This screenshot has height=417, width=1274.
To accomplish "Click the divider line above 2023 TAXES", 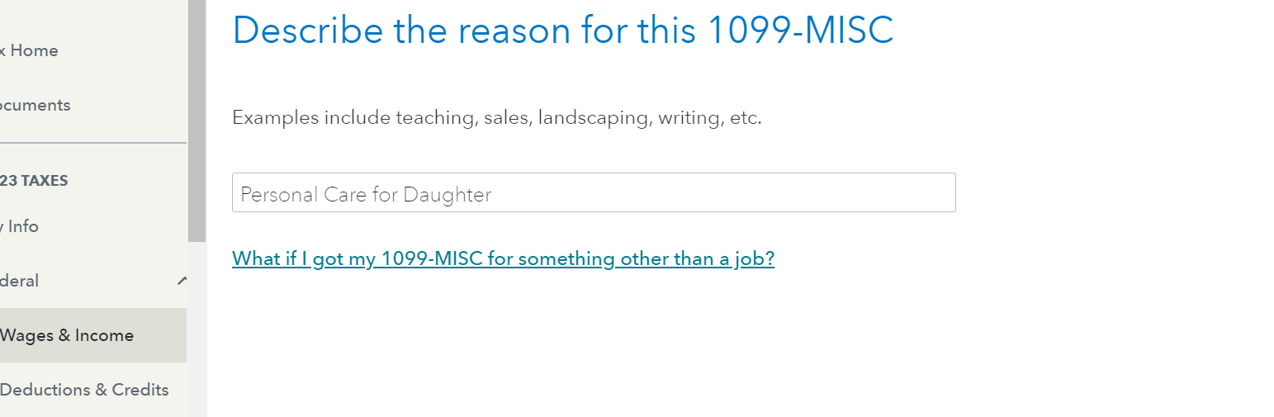I will click(x=92, y=143).
